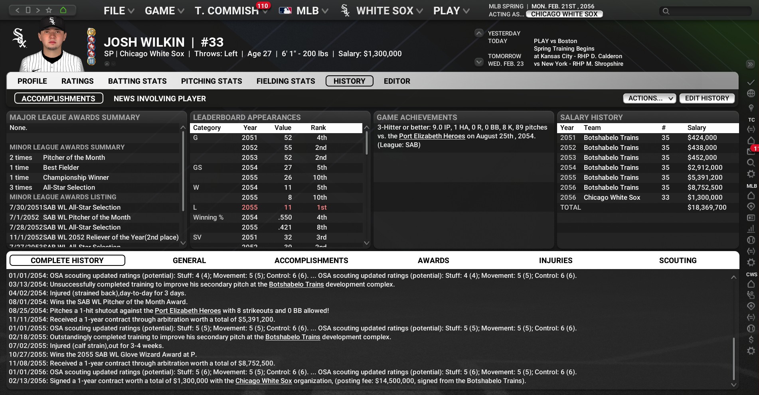The width and height of the screenshot is (759, 395).
Task: Open the WHITE SOX menu dropdown
Action: tap(382, 11)
